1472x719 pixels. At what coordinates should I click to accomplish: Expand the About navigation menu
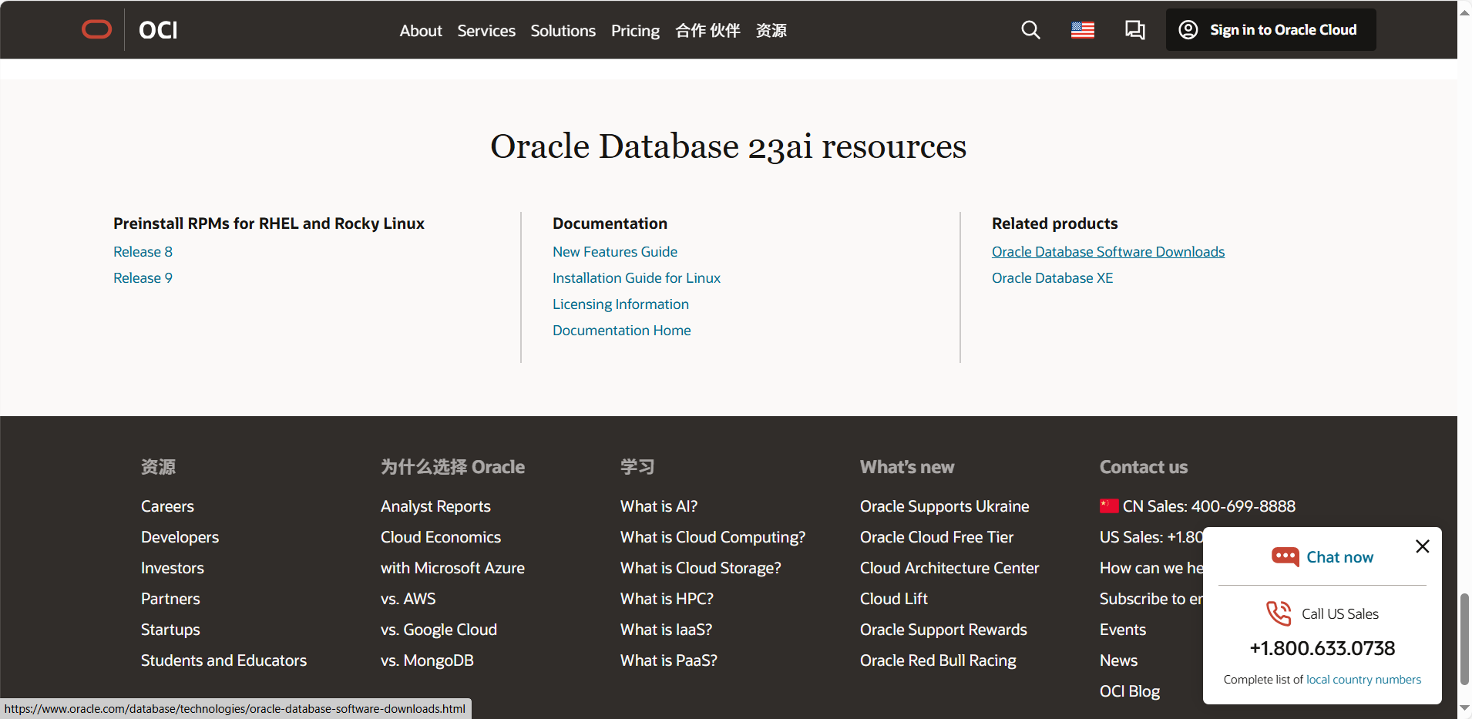(x=421, y=31)
